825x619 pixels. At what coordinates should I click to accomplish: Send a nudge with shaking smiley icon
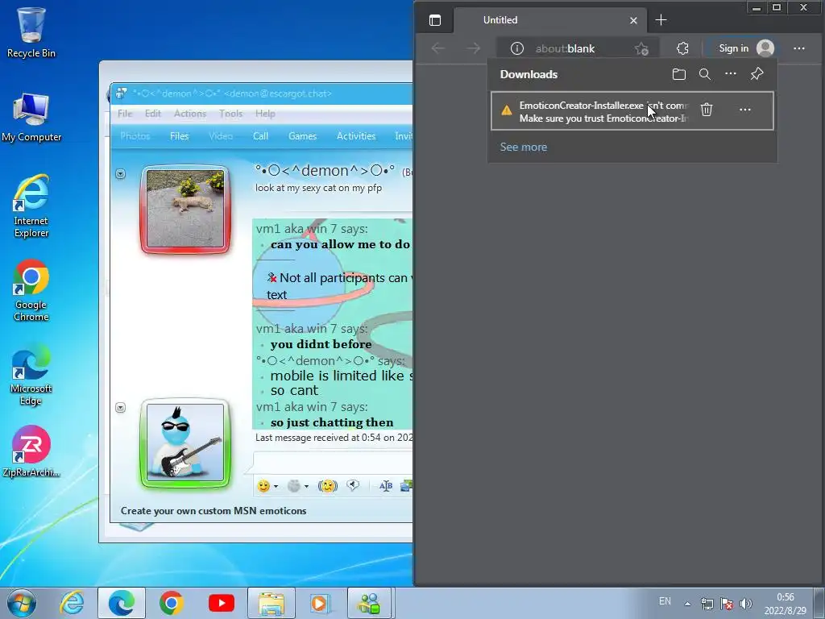point(328,486)
